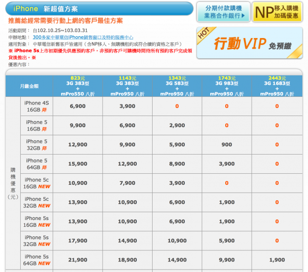The image size is (308, 272).
Task: Click the iPhone 5c 32GB NEW row label
Action: tap(37, 202)
